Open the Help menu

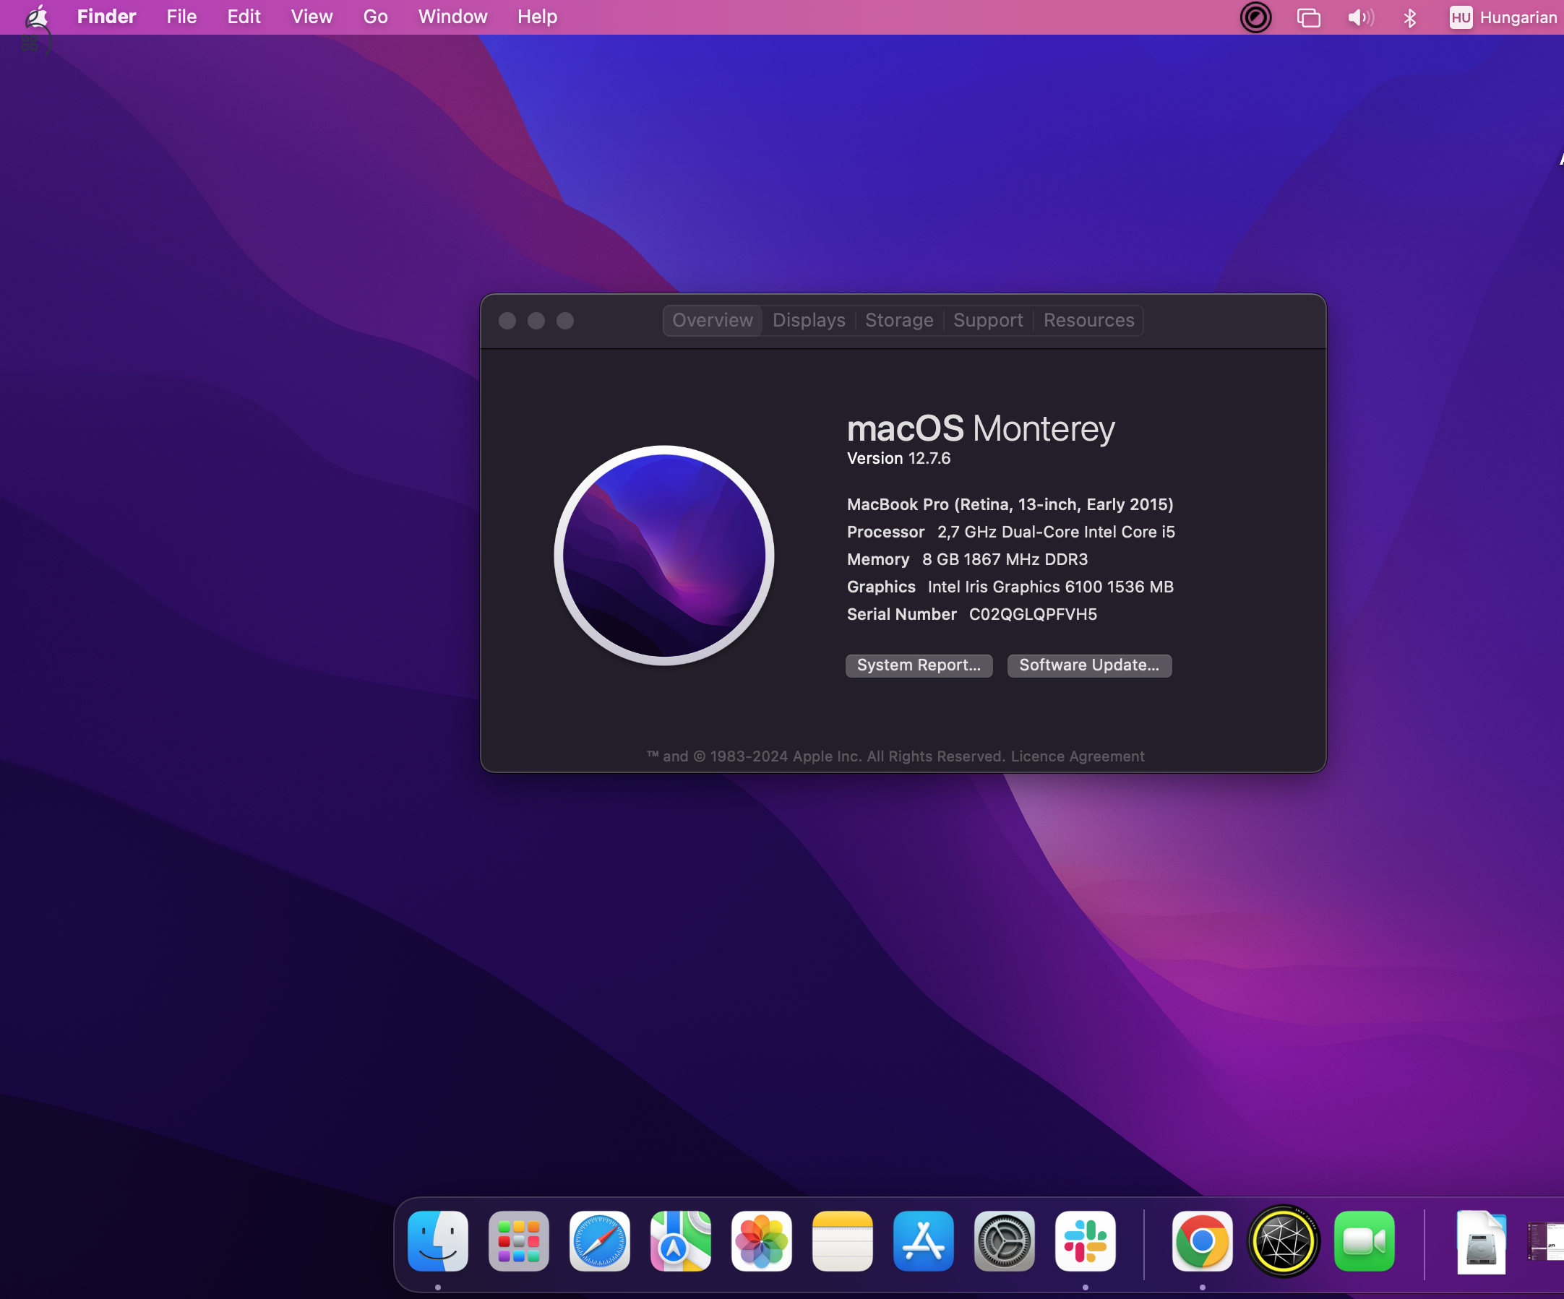538,17
